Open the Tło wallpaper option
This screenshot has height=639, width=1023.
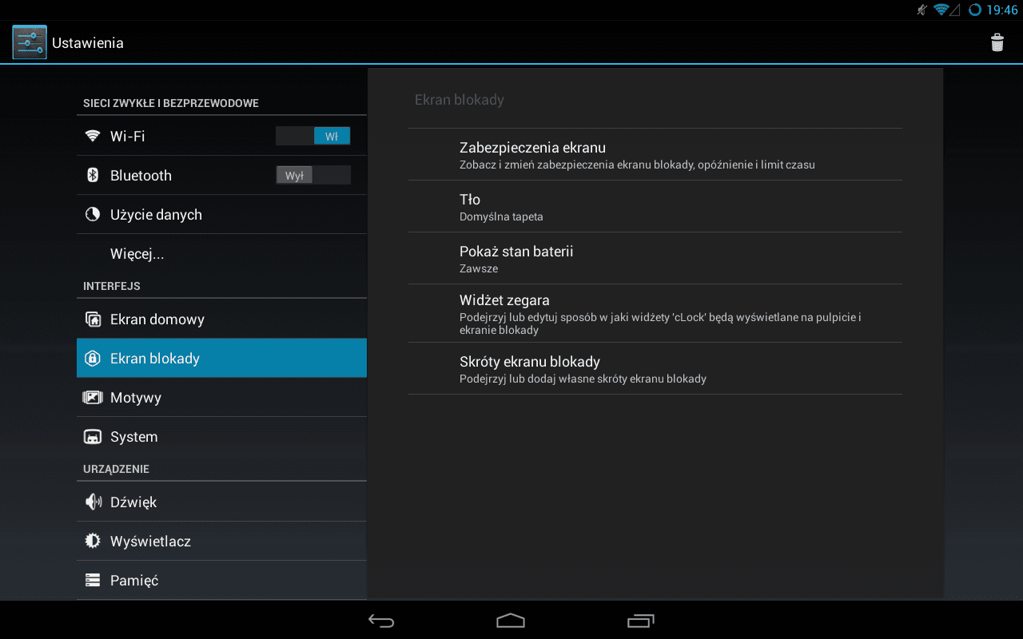click(655, 206)
